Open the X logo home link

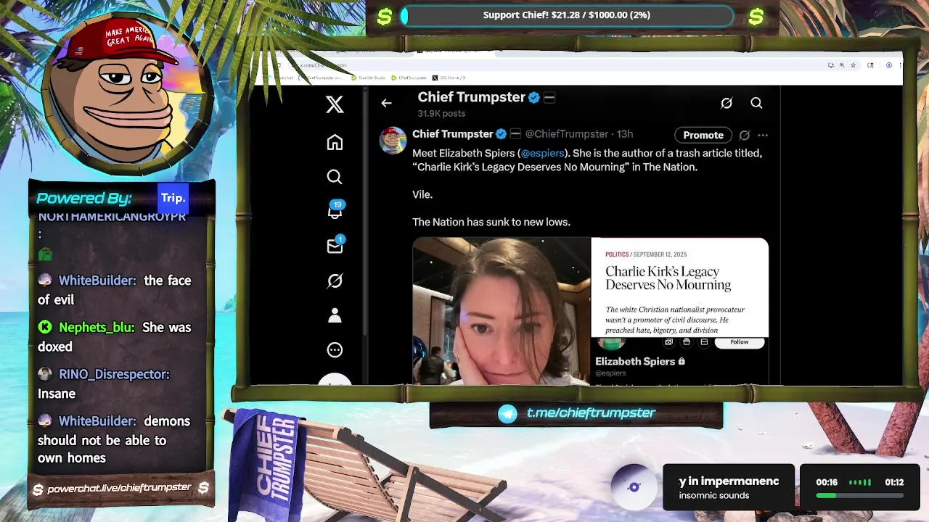pos(335,104)
